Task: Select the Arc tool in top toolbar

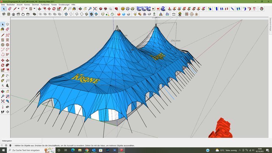Action: (x=23, y=9)
